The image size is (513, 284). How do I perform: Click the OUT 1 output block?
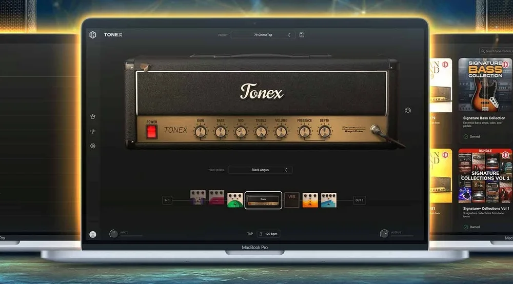click(x=359, y=200)
